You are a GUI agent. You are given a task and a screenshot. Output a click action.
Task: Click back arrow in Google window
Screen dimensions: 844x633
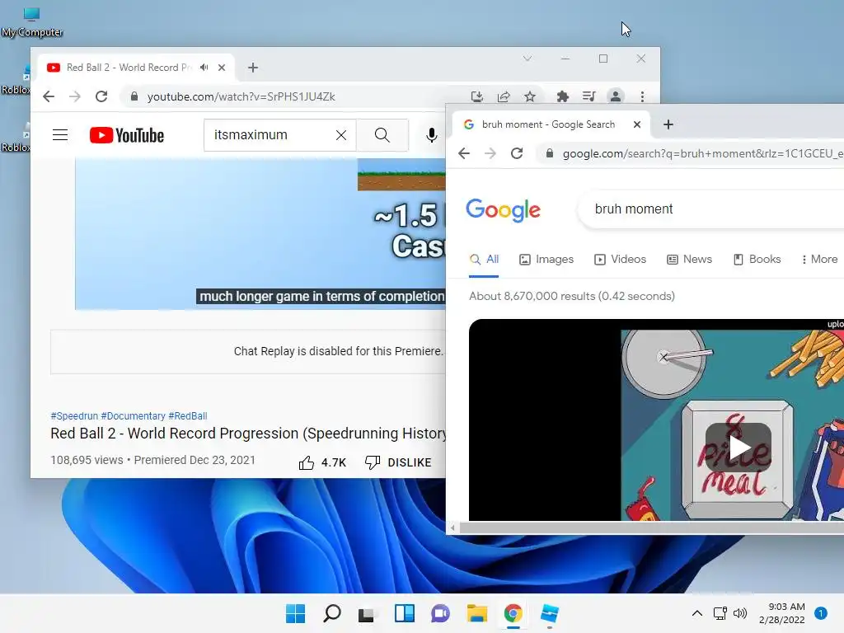tap(464, 153)
